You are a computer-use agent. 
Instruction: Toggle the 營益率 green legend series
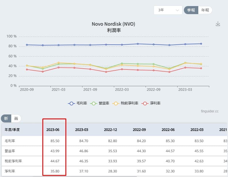click(100, 103)
